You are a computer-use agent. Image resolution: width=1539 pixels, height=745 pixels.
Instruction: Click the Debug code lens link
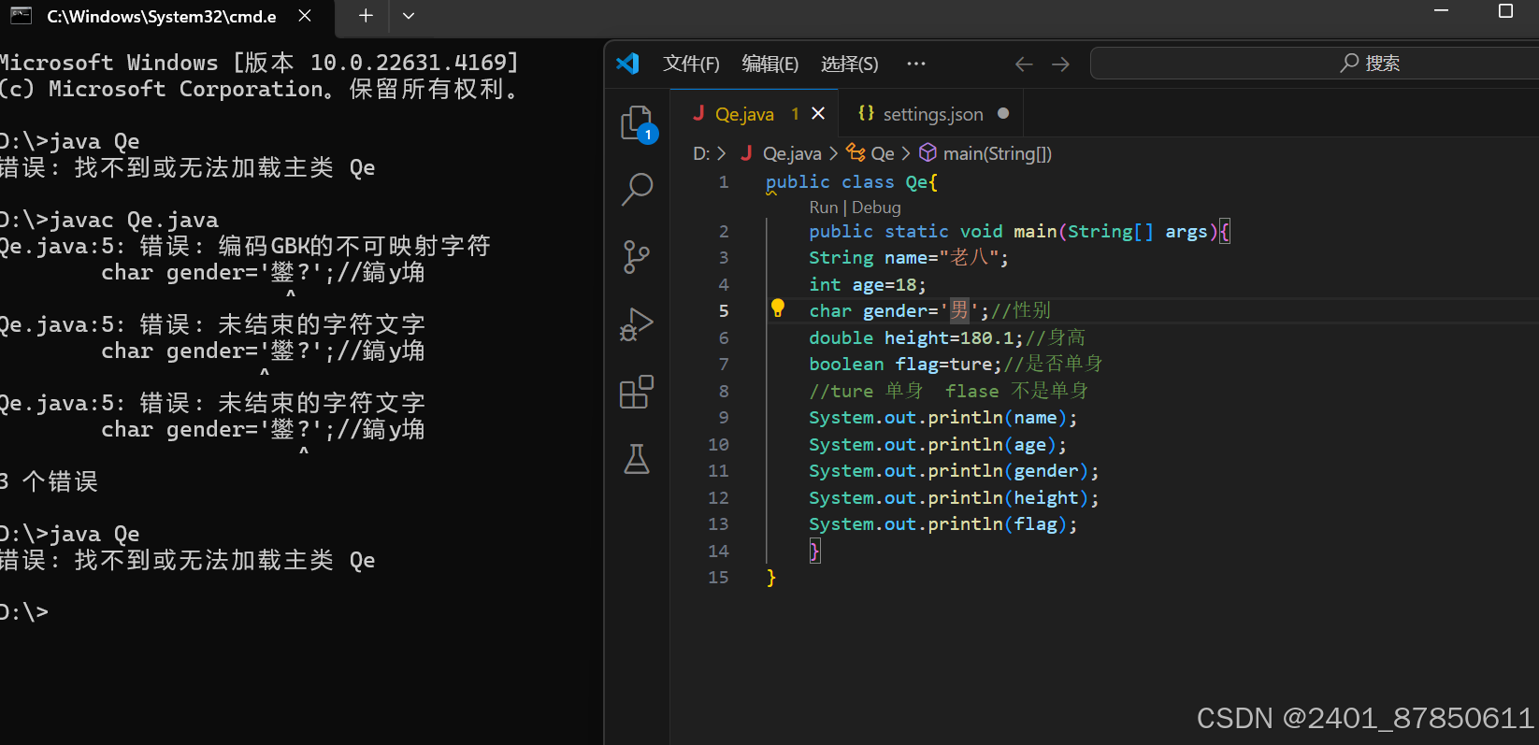coord(876,208)
